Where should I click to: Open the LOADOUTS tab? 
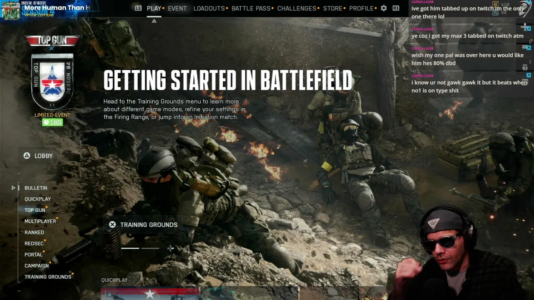pos(209,8)
